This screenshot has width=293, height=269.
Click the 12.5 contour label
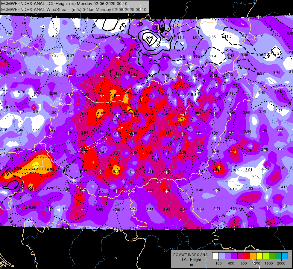click(139, 48)
